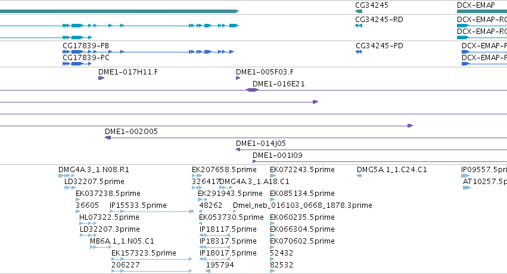The height and width of the screenshot is (274, 507).
Task: Click the LD32207.5prime label
Action: pyautogui.click(x=94, y=182)
